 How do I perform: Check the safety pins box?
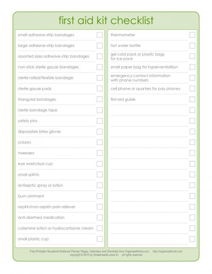coord(100,121)
